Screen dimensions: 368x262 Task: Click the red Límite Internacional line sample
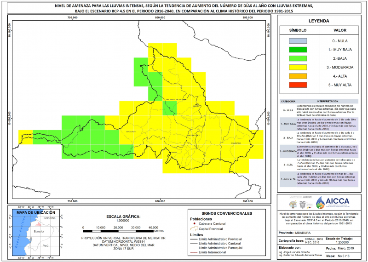coord(194,252)
